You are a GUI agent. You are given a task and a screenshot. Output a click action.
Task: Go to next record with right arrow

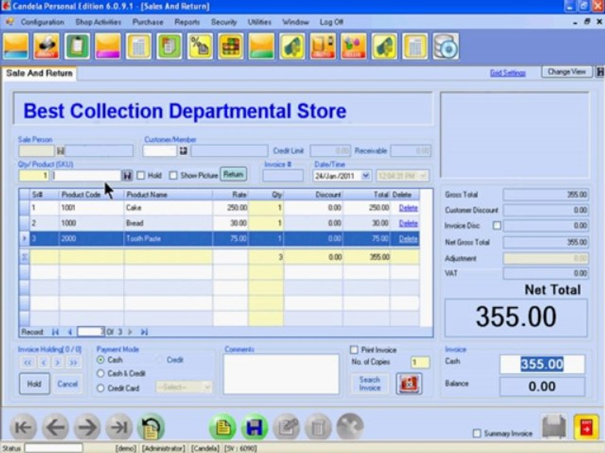tap(87, 427)
